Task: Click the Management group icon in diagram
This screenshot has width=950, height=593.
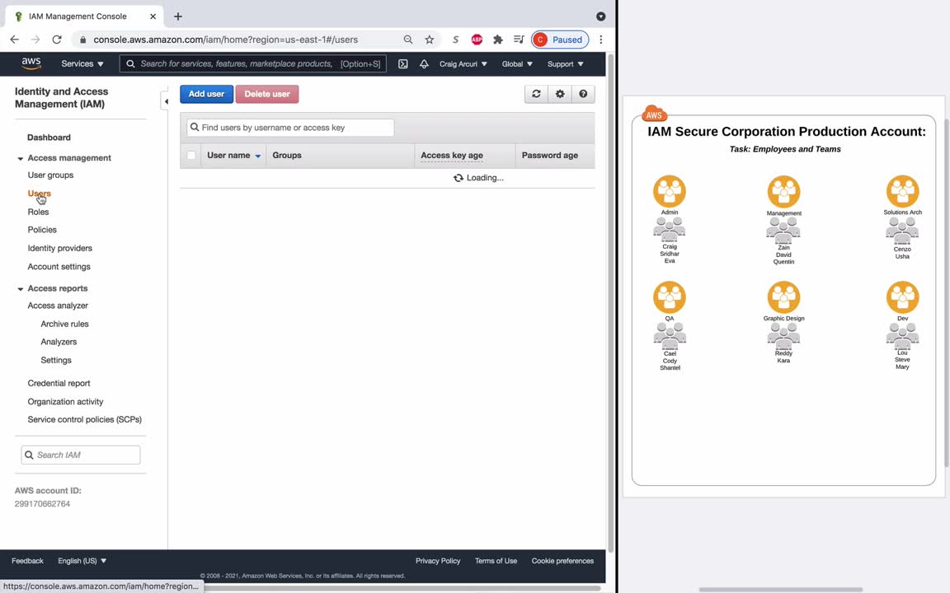Action: 783,192
